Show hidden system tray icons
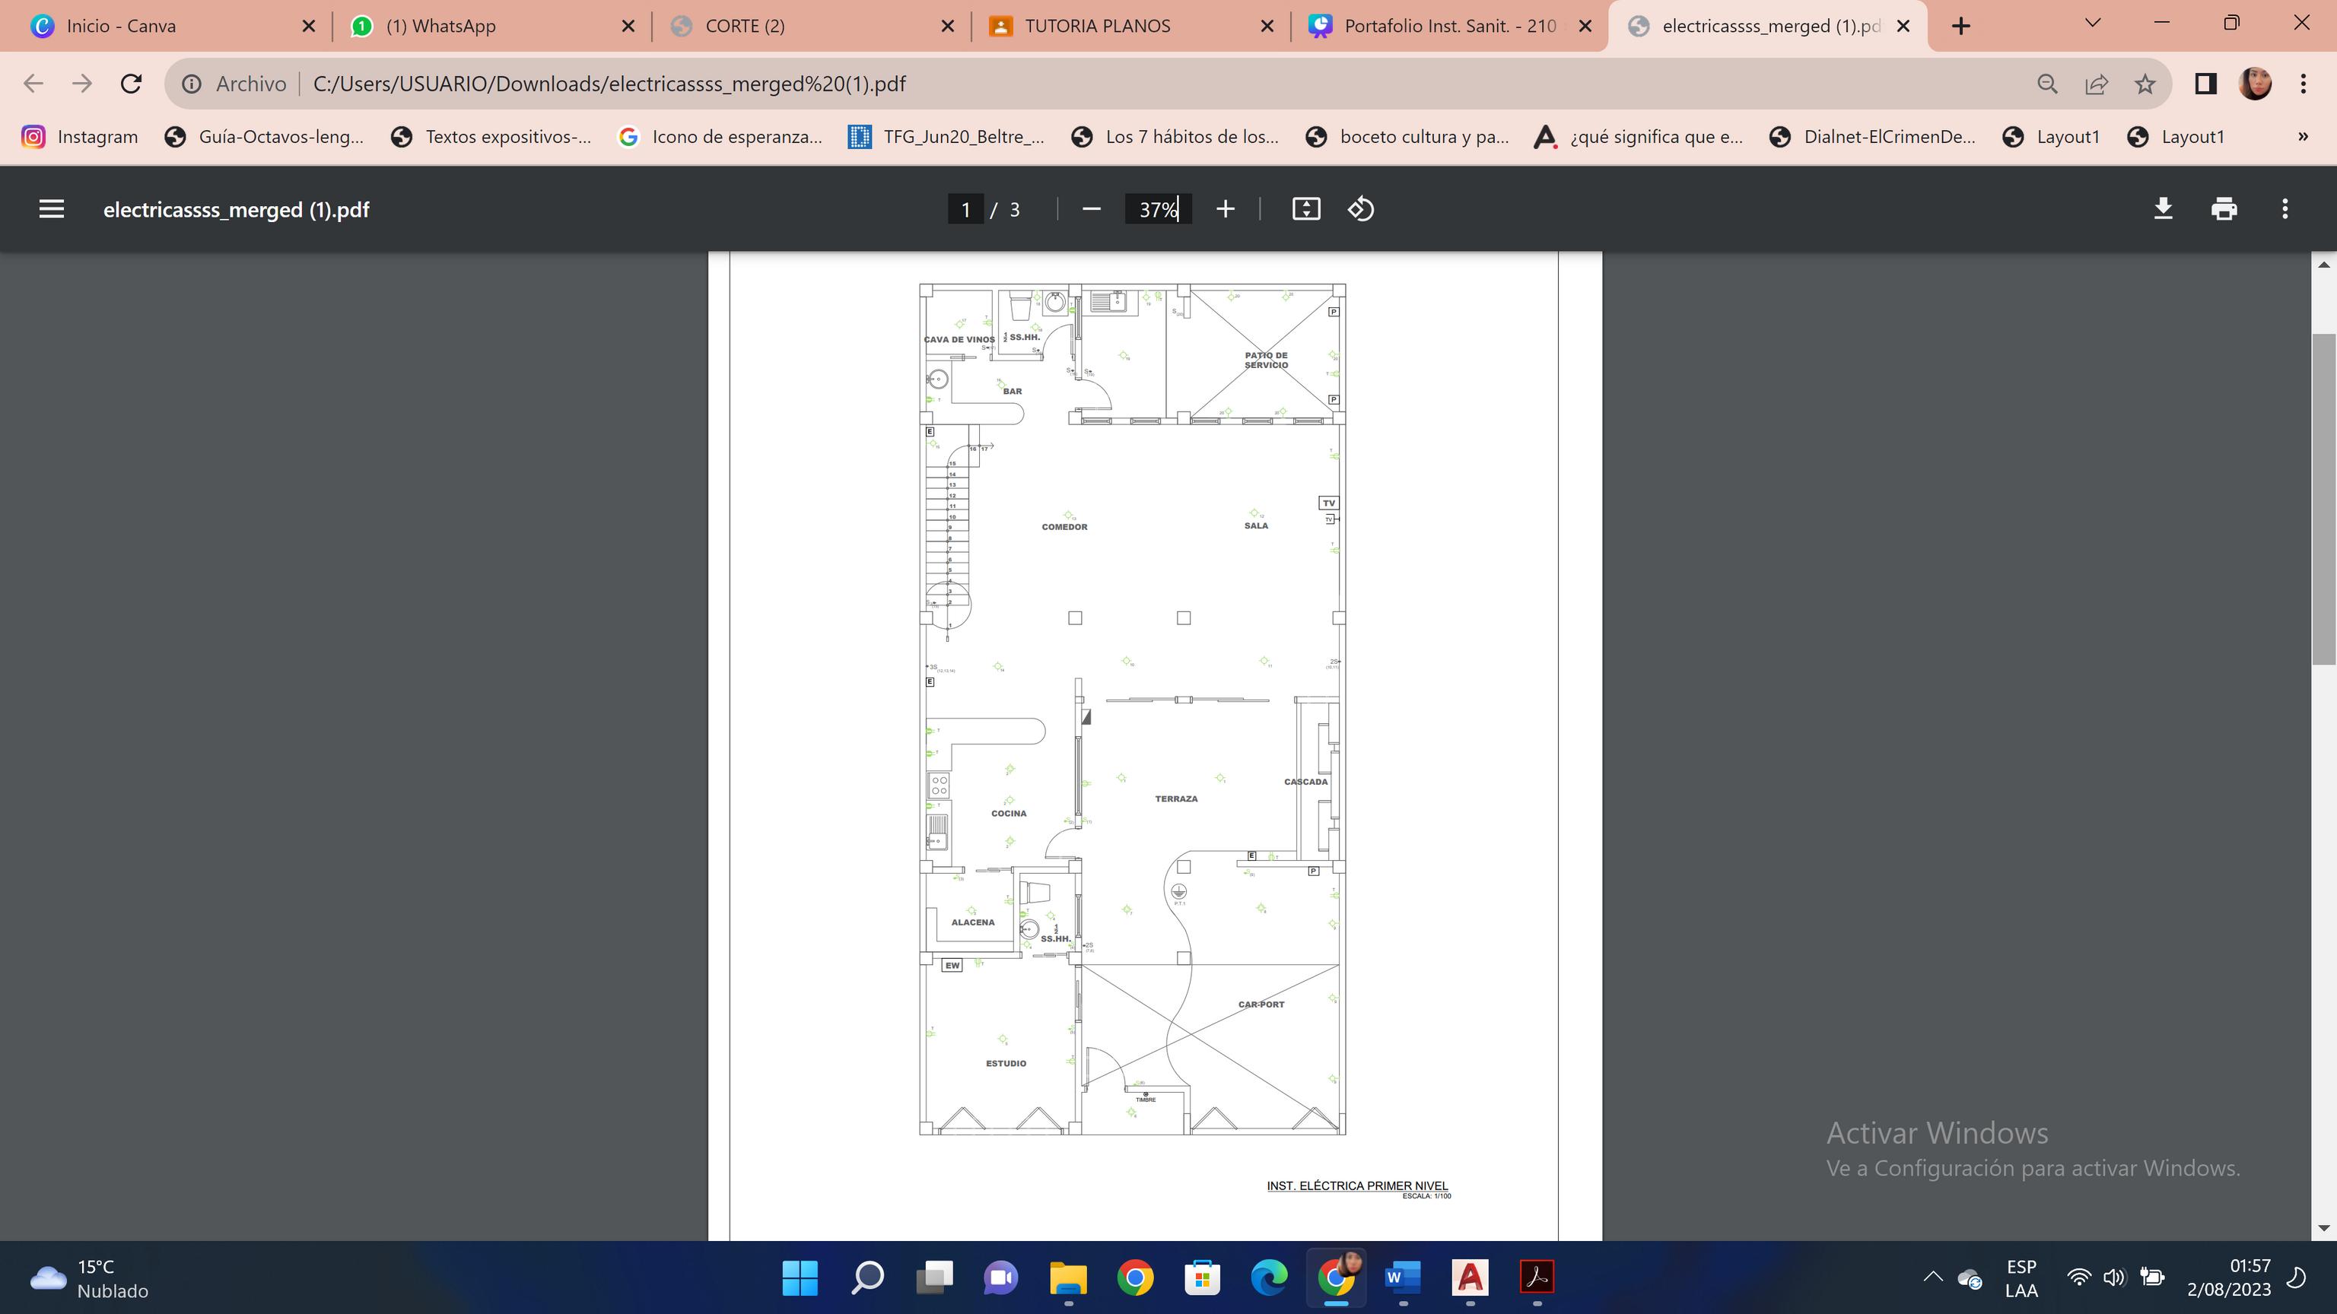 tap(1932, 1277)
